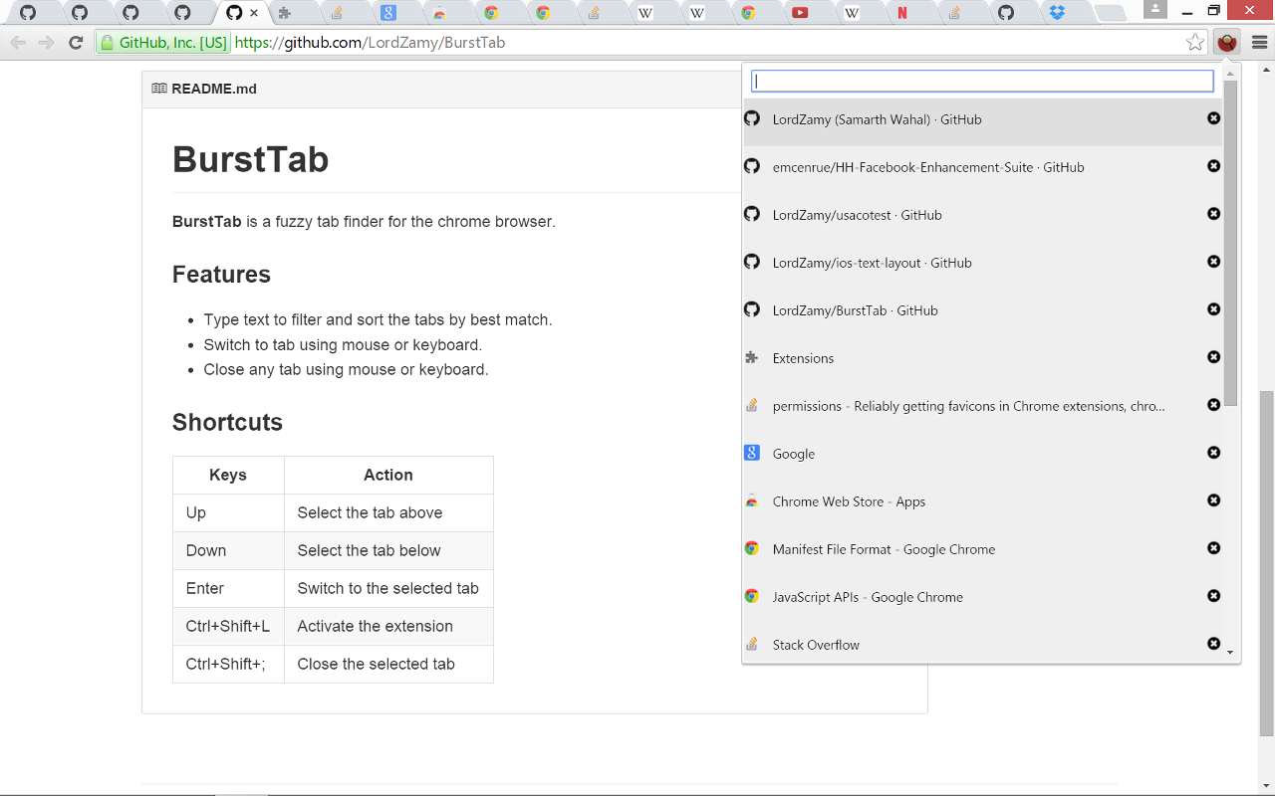Click the 'Activate the extension' table cell
The height and width of the screenshot is (796, 1275).
pyautogui.click(x=388, y=626)
